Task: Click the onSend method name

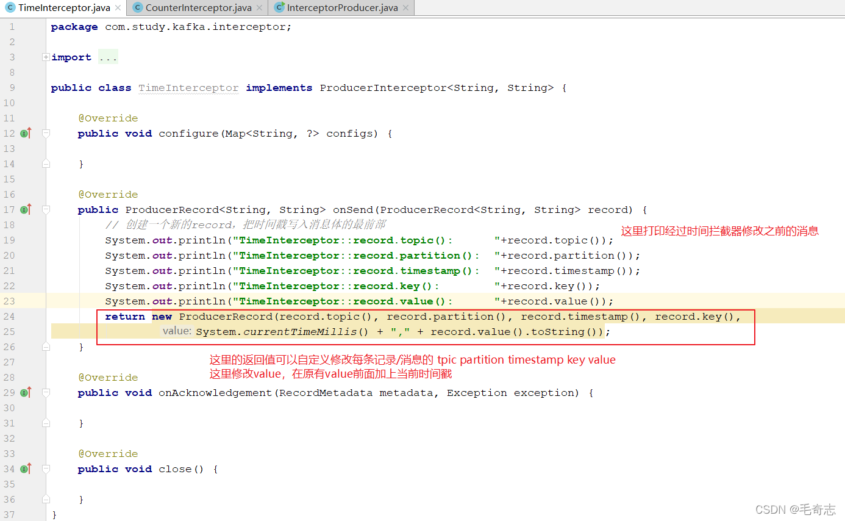Action: 353,210
